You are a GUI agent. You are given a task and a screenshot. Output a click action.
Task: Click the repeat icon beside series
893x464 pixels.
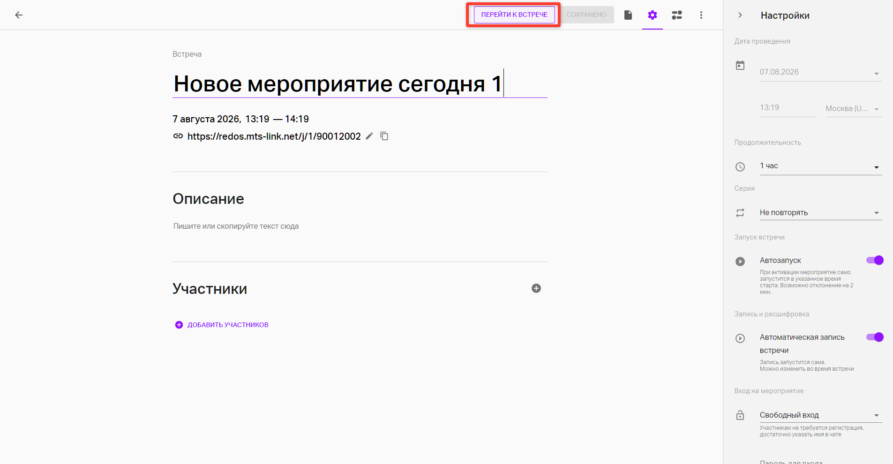(x=740, y=213)
